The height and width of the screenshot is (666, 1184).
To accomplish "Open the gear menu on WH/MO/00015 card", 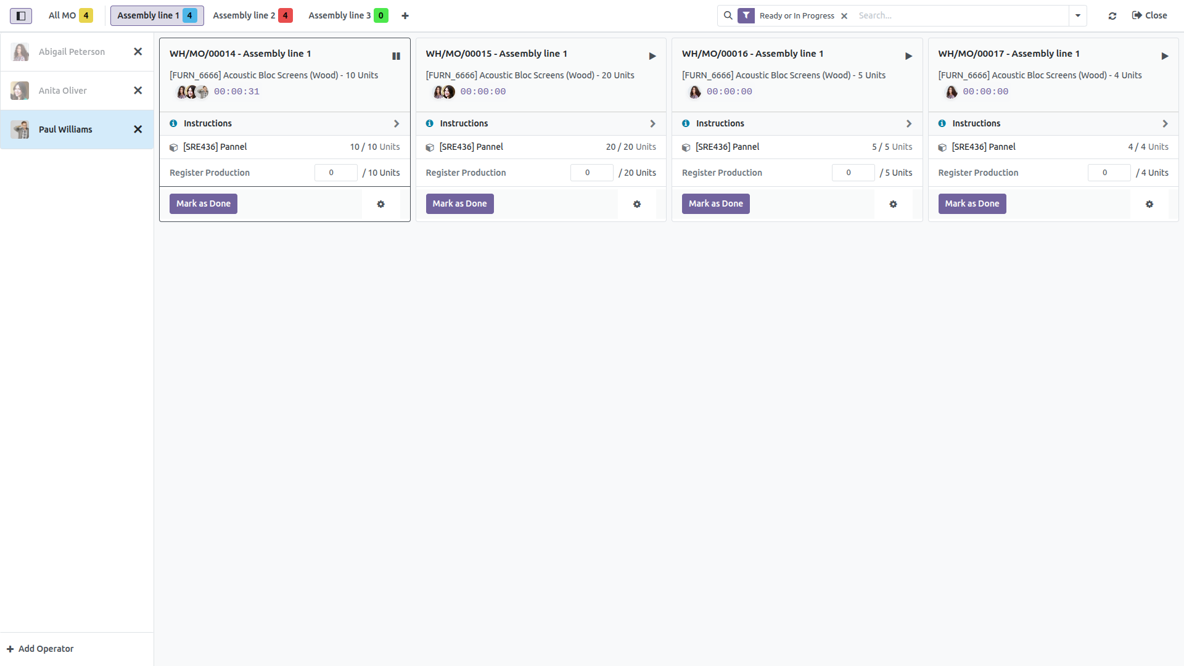I will pos(637,204).
